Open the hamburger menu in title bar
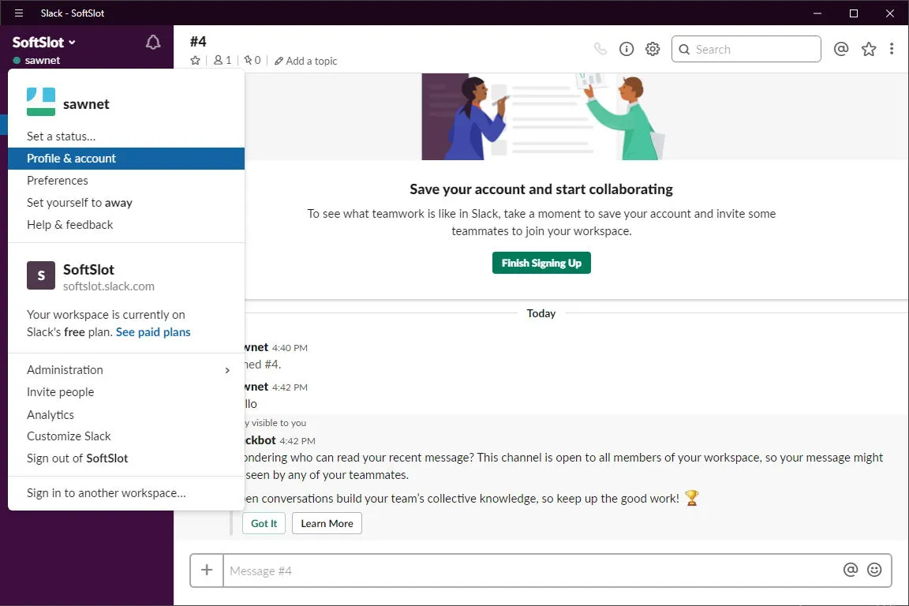 [19, 13]
